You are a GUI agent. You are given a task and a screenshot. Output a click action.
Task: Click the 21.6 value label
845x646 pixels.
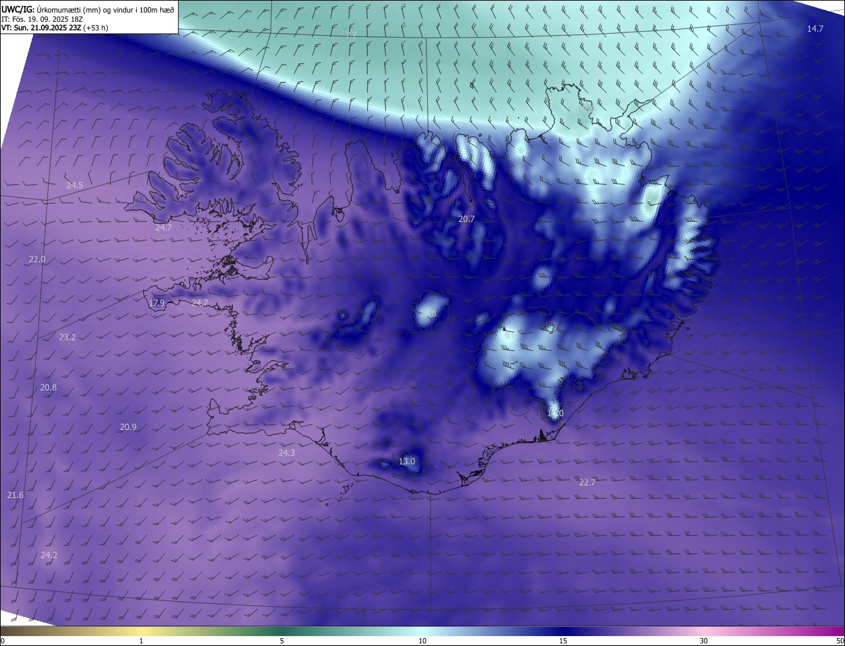[15, 495]
